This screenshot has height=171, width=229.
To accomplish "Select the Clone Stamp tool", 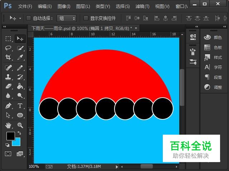I will click(x=8, y=77).
